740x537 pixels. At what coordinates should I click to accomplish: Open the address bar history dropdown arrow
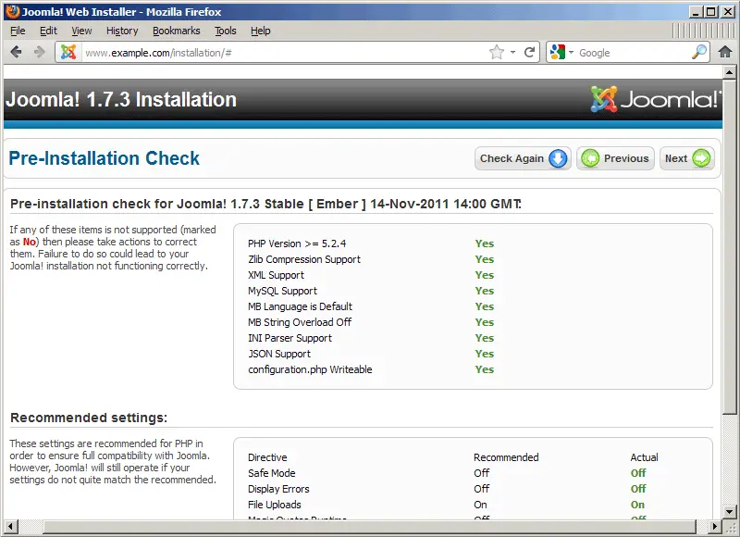(513, 53)
